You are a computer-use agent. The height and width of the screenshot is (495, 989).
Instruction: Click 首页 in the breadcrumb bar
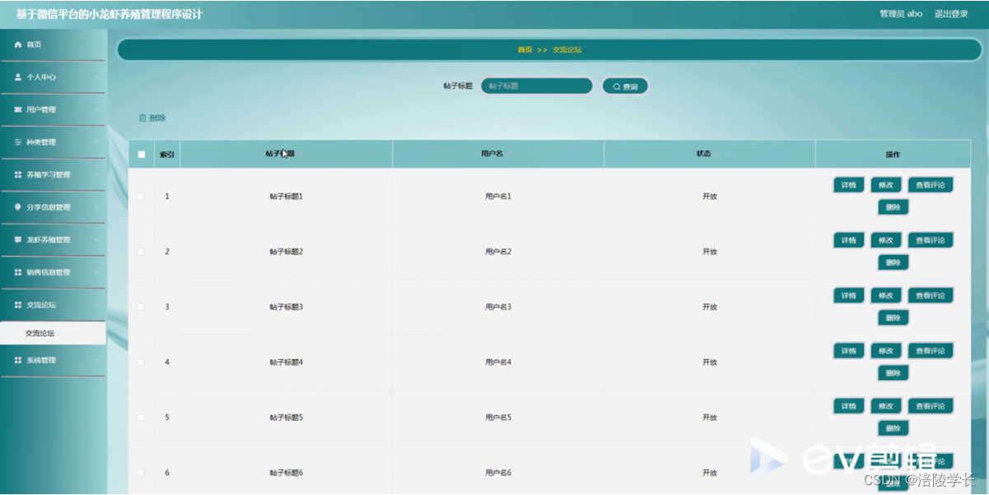tap(525, 50)
